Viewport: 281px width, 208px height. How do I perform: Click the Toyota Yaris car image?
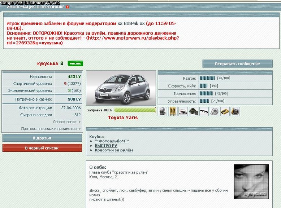121,88
